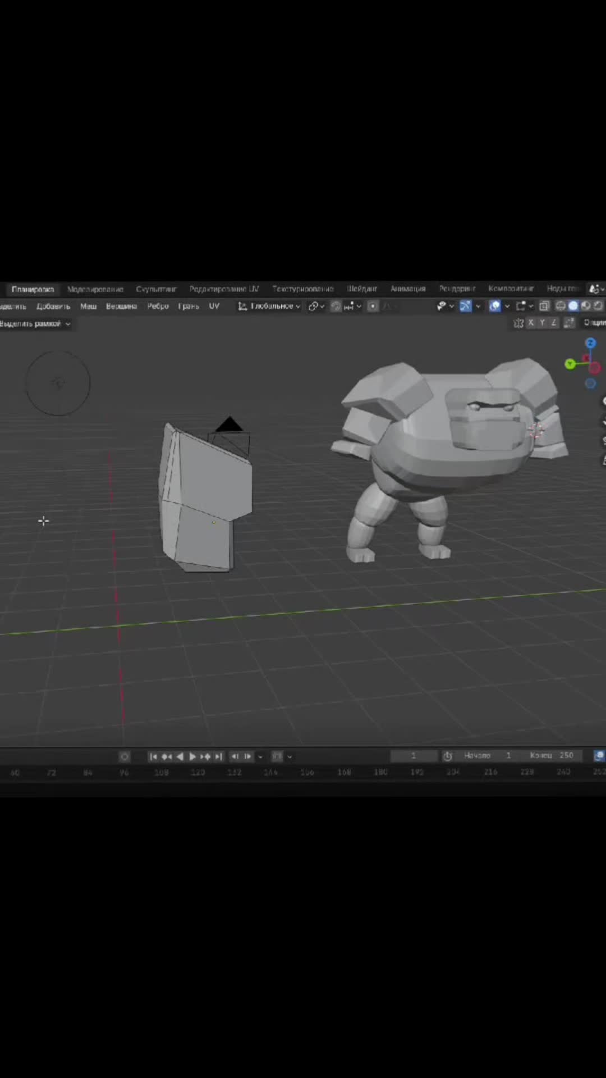Click the Начало start frame field
606x1078 pixels.
(x=489, y=756)
